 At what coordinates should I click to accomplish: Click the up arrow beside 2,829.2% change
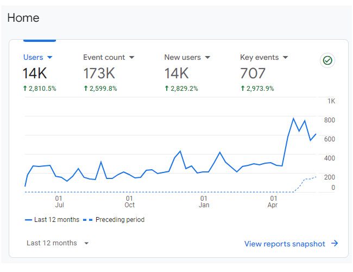coord(167,88)
